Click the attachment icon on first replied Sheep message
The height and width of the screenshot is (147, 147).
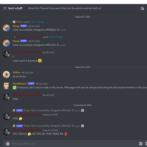82,111
